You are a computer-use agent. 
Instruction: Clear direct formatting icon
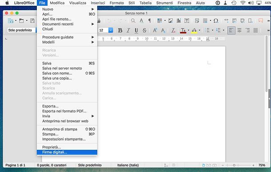(173, 30)
